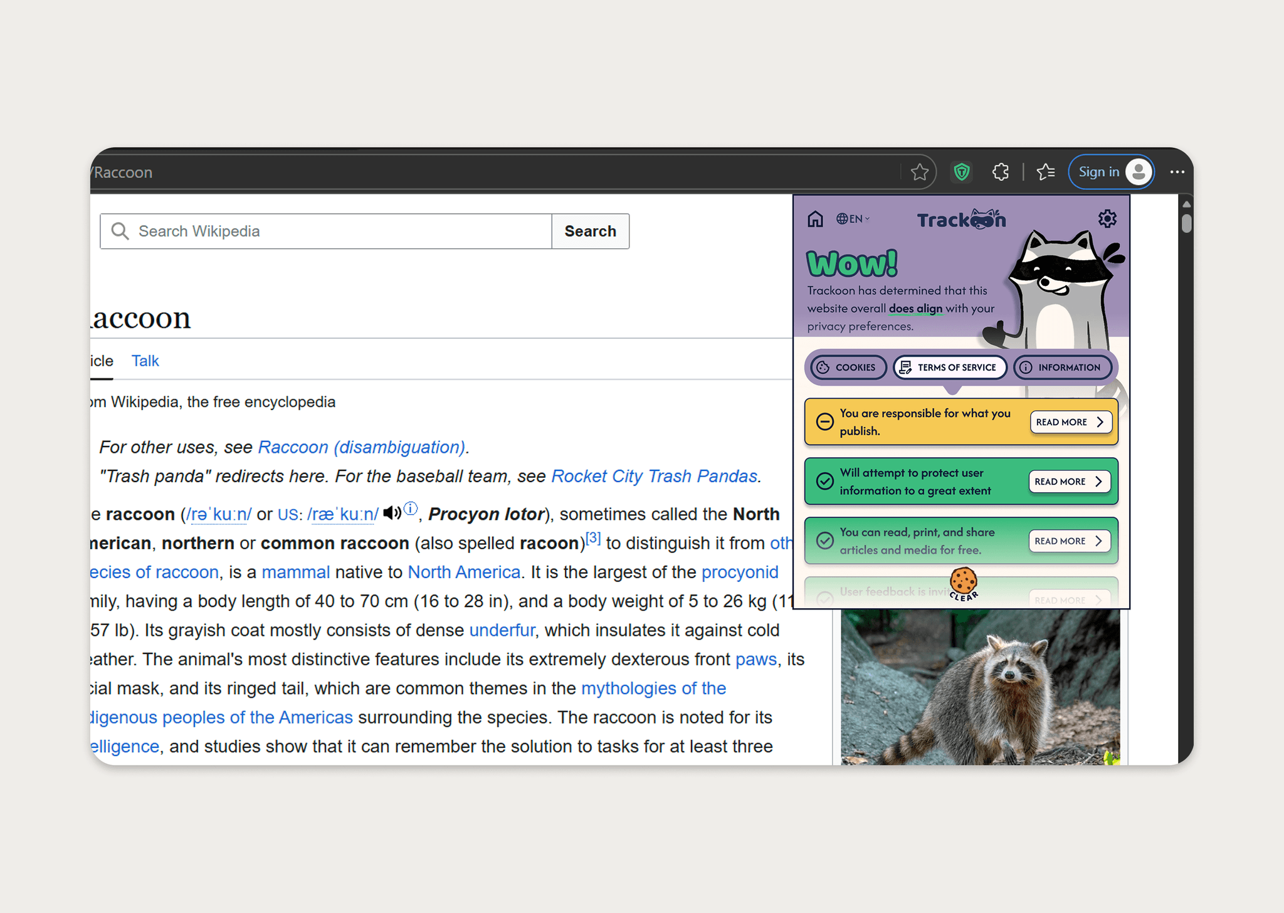
Task: Switch to the Information tab
Action: pos(1062,367)
